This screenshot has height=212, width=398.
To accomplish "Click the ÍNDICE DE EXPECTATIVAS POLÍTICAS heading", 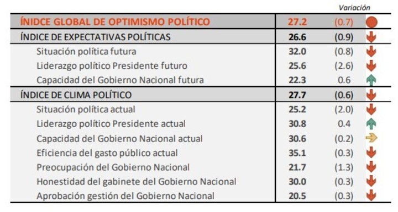I will (x=96, y=37).
